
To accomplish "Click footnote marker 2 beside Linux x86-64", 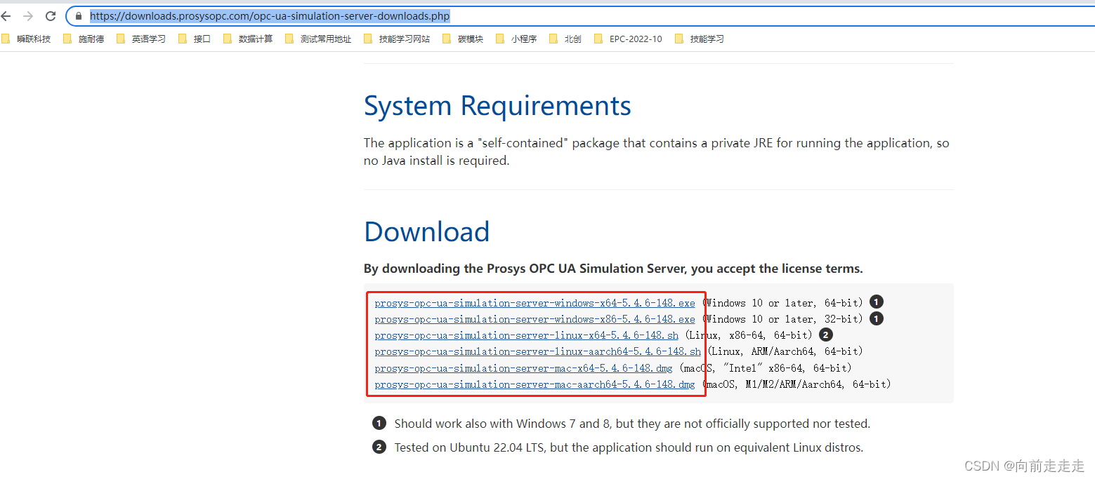I will click(x=826, y=335).
